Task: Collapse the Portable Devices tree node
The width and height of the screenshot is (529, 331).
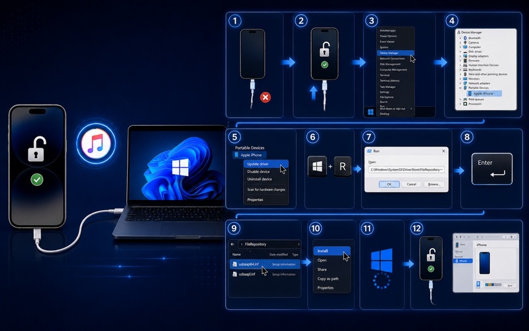Action: [460, 88]
